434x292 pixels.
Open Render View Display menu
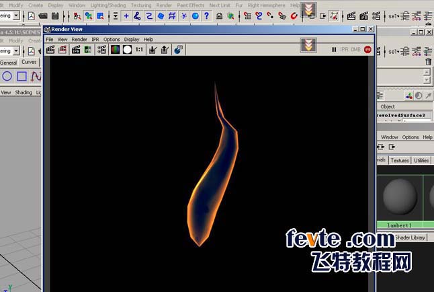[132, 40]
